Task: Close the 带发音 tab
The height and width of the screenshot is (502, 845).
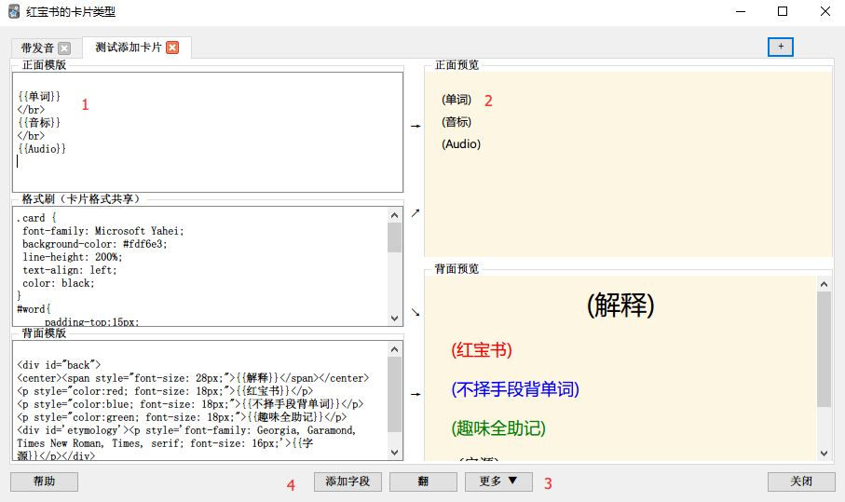Action: click(x=63, y=48)
